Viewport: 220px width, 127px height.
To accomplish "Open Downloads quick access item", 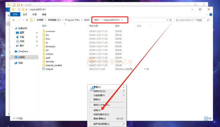I will coord(20,37).
